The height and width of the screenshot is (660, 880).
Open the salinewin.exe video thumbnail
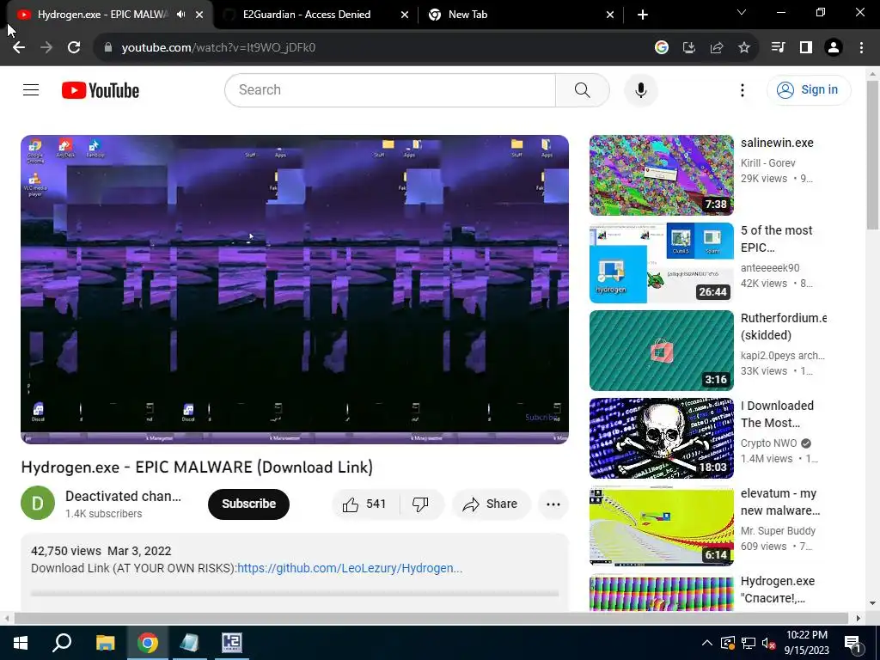[x=661, y=175]
